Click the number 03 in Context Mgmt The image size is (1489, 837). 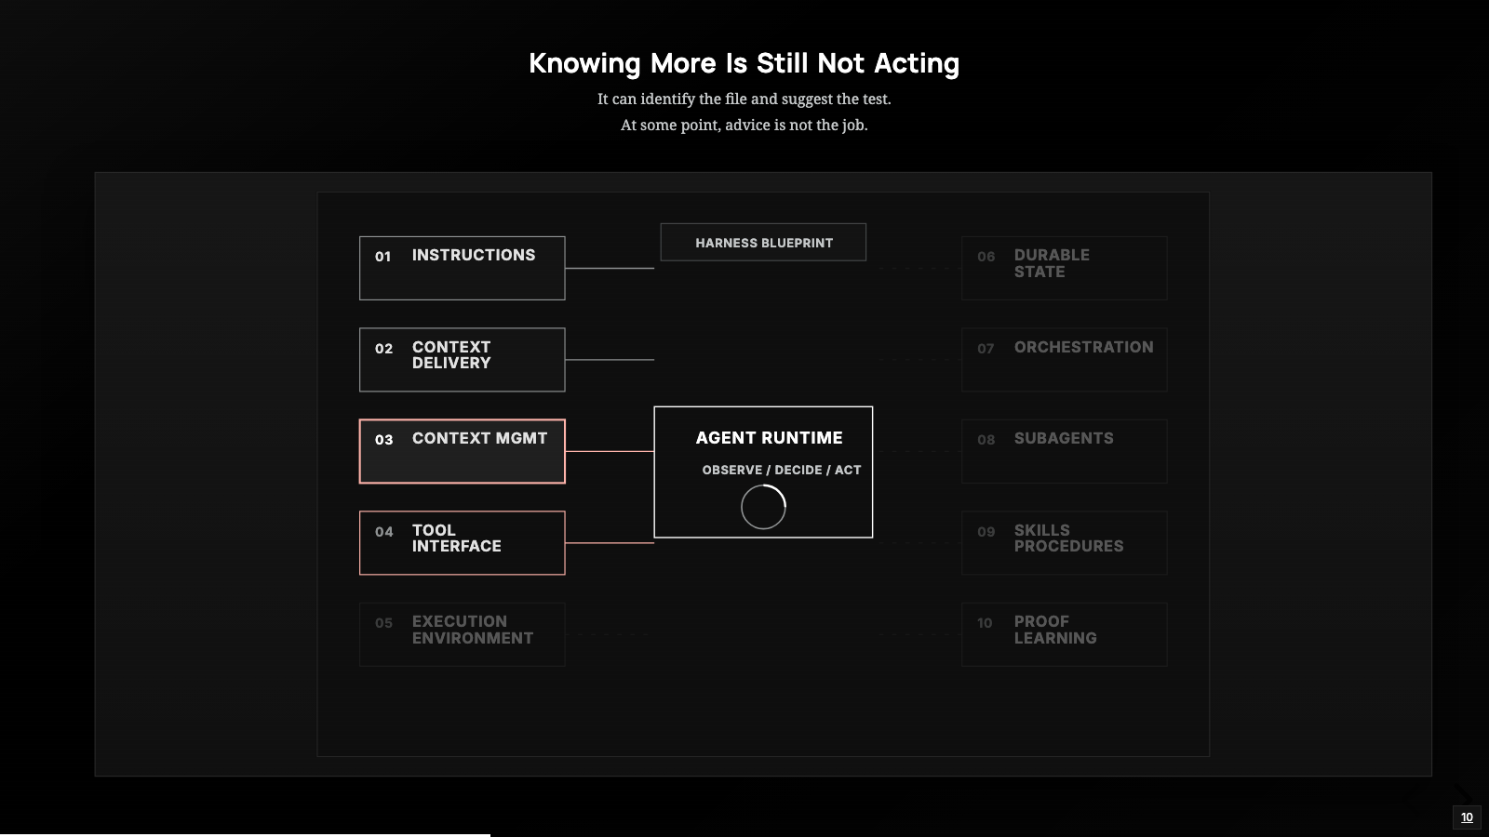pyautogui.click(x=384, y=440)
